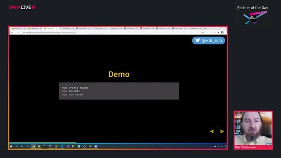The image size is (281, 158).
Task: Open Cortana from the taskbar circle
Action: pyautogui.click(x=22, y=146)
